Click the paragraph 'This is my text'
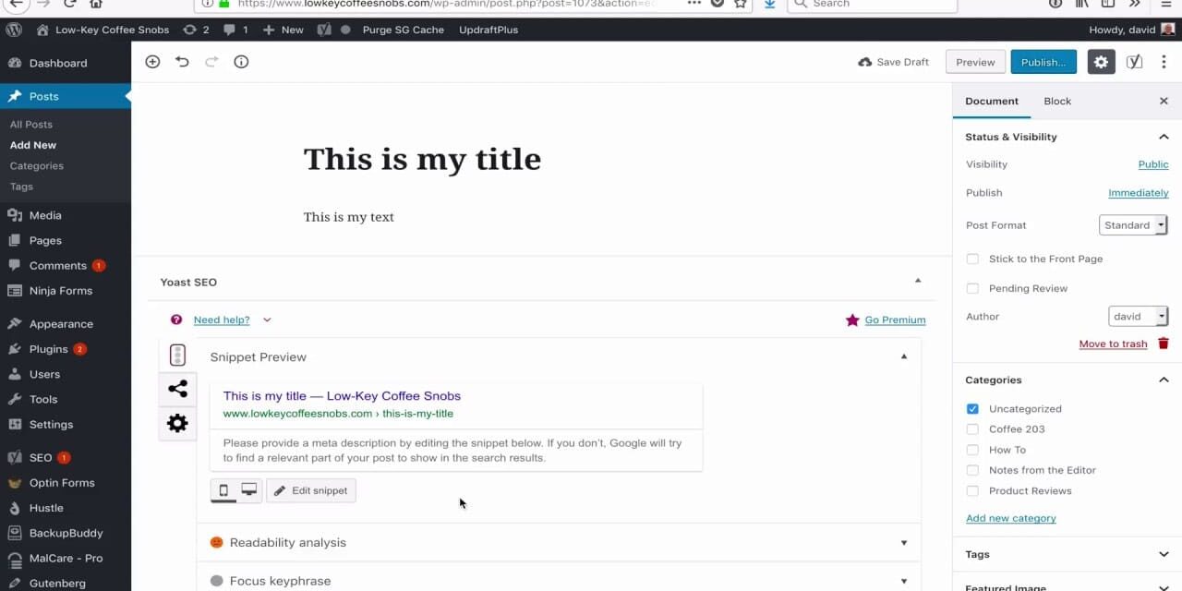 click(349, 217)
